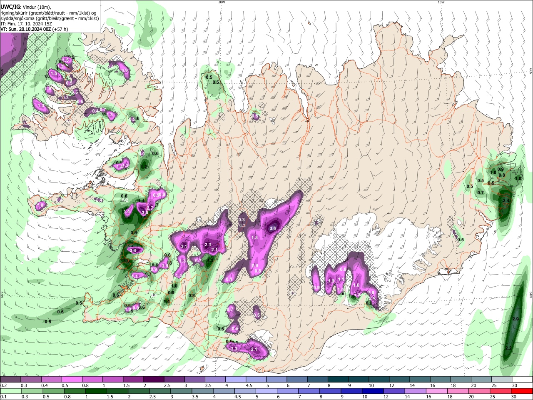Screen dimensions: 533x400
Task: Click the top legend swatch starting at 3.5
Action: [215, 380]
